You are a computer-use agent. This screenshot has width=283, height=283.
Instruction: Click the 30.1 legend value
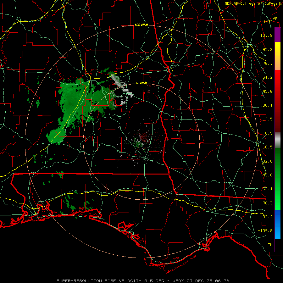click(268, 105)
